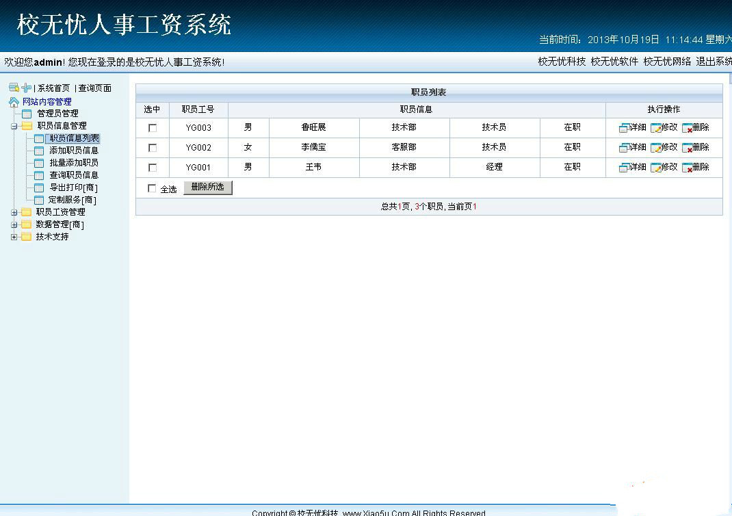Open 添加职员信息 in the sidebar tree

point(74,151)
